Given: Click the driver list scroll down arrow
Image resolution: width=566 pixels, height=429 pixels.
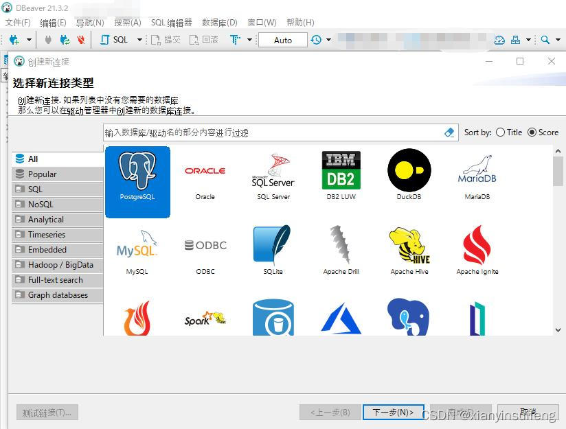Looking at the screenshot, I should [558, 329].
